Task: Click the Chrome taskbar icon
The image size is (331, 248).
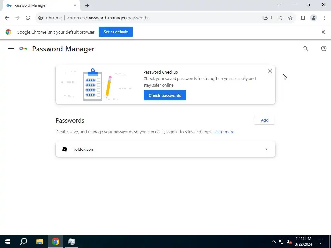Action: pyautogui.click(x=56, y=242)
